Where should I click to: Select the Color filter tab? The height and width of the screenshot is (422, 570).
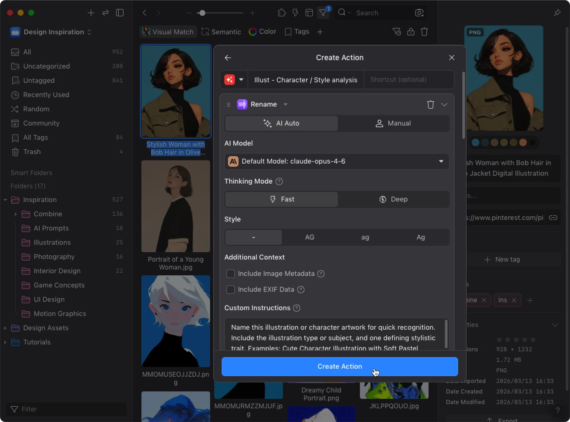click(262, 32)
